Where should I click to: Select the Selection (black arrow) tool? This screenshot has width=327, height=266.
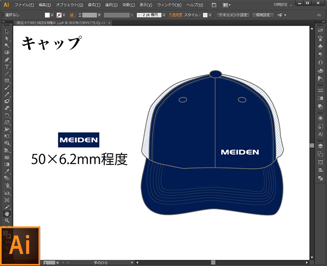point(7,32)
